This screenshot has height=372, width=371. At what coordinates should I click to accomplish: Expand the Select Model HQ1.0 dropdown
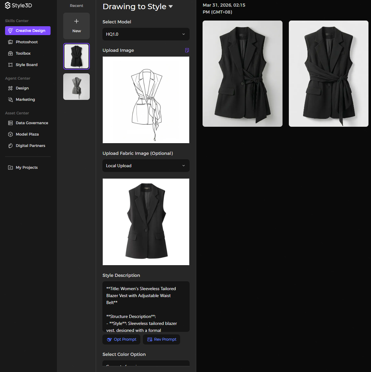coord(146,34)
